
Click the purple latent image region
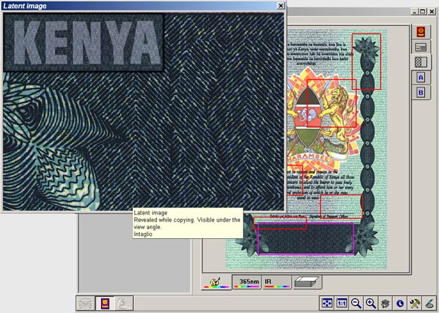pos(306,240)
